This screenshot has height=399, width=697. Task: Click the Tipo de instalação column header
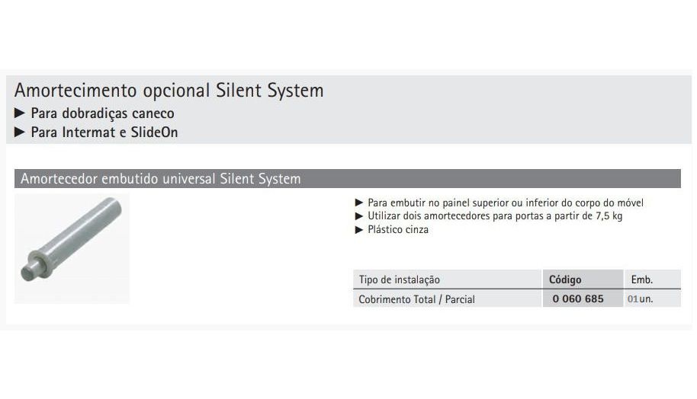[448, 279]
